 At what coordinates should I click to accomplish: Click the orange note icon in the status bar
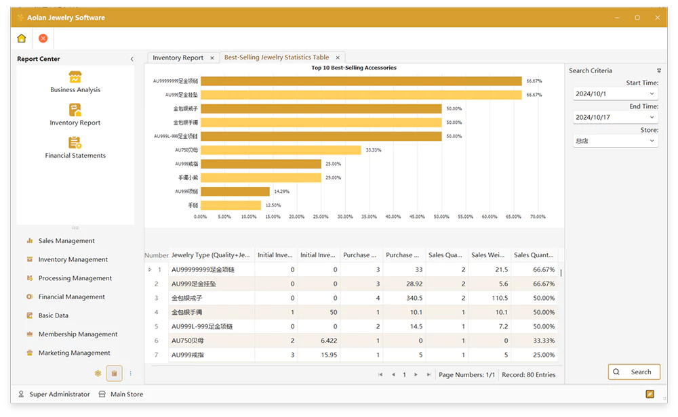[650, 394]
